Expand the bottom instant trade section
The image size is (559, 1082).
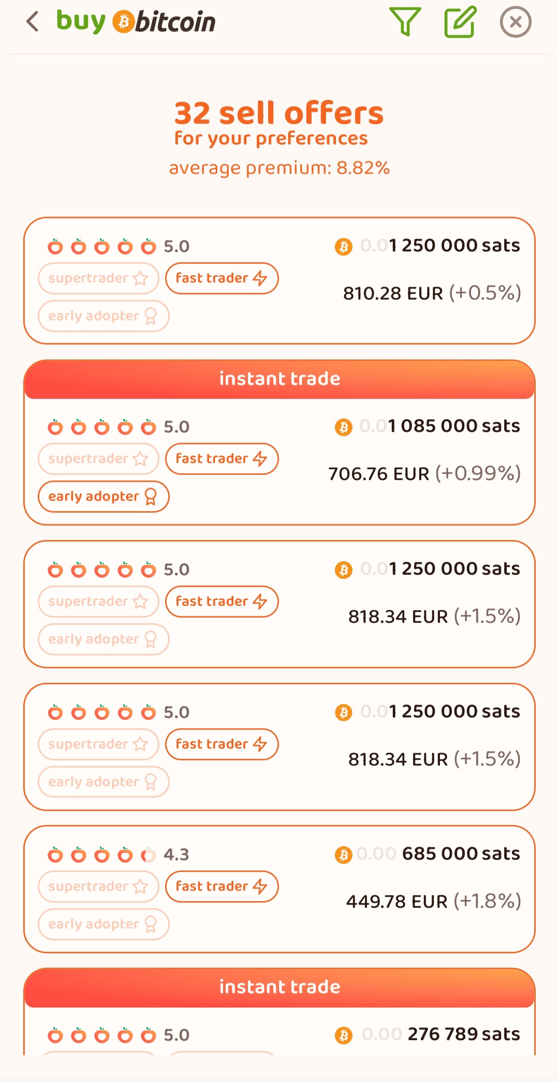coord(279,986)
